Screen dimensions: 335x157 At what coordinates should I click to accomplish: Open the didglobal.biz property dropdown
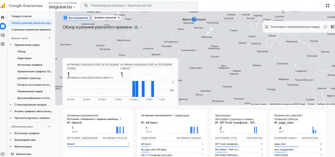pyautogui.click(x=62, y=7)
